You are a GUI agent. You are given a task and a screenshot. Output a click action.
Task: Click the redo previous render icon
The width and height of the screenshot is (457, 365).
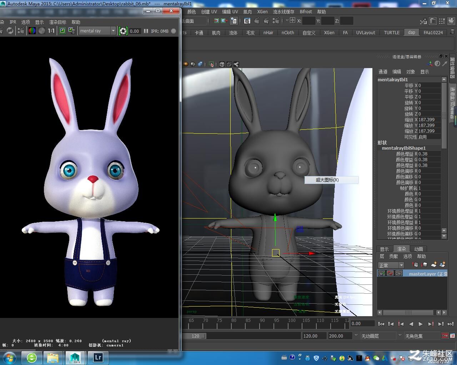10,31
